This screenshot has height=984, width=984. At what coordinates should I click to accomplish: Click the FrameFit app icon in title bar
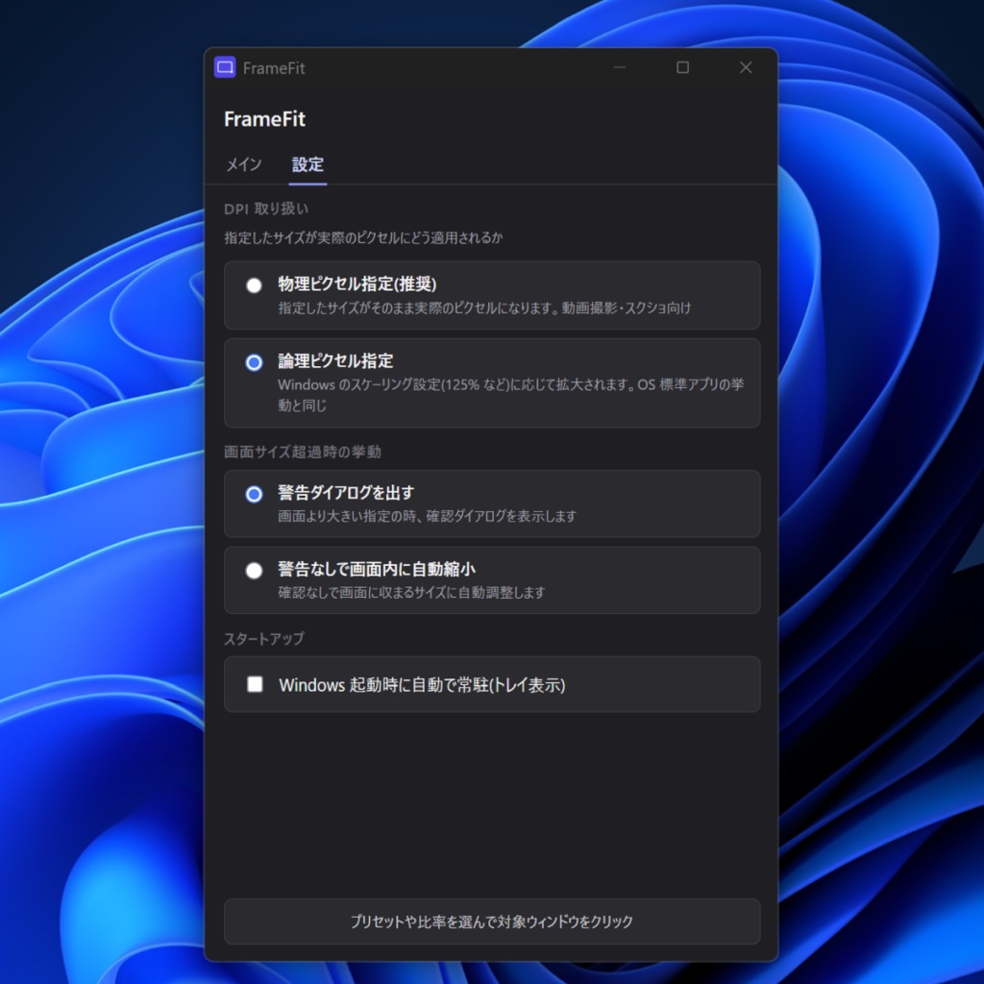click(225, 67)
